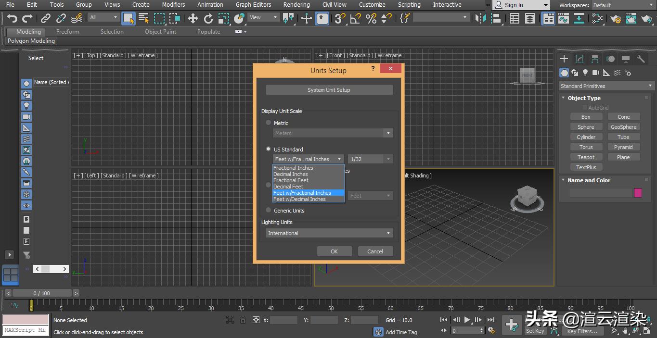The height and width of the screenshot is (338, 657).
Task: Select the Select and Rotate tool
Action: coord(209,19)
